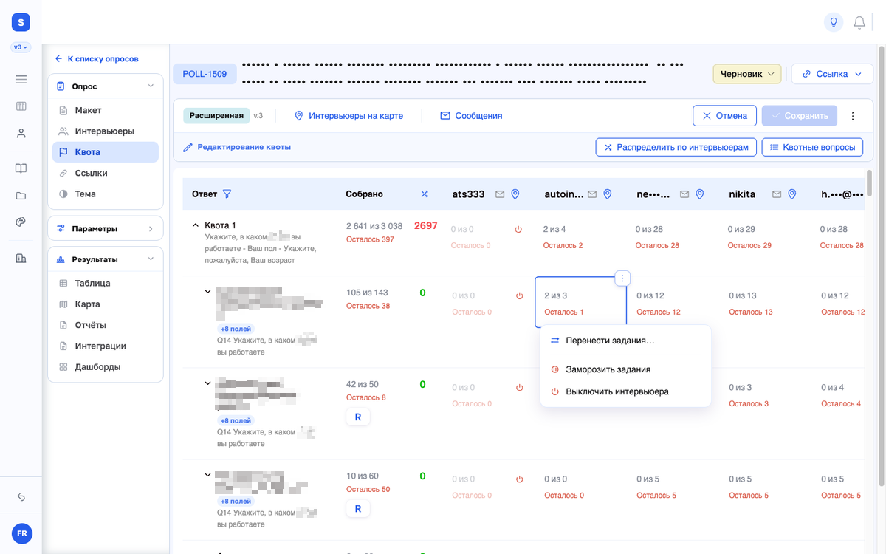Expand the Параметры section
Image resolution: width=886 pixels, height=554 pixels.
(106, 228)
